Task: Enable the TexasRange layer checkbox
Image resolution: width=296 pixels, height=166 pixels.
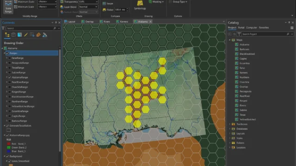Action: 9,68
